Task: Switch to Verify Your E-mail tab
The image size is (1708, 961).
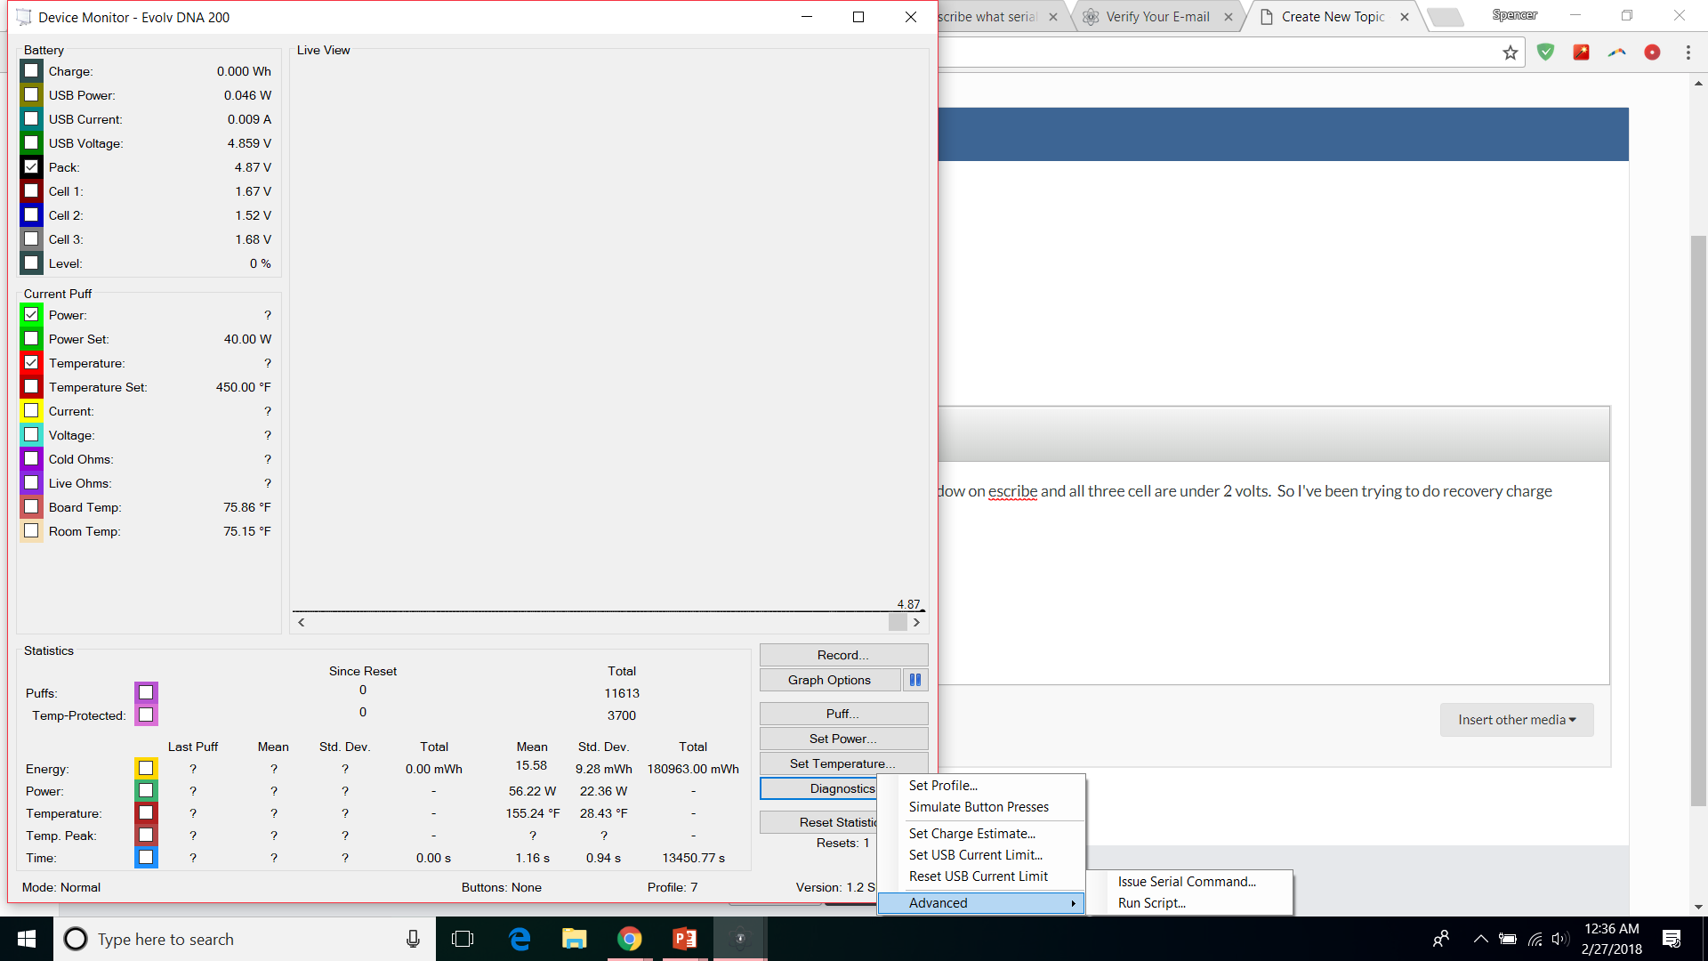Action: click(1157, 17)
